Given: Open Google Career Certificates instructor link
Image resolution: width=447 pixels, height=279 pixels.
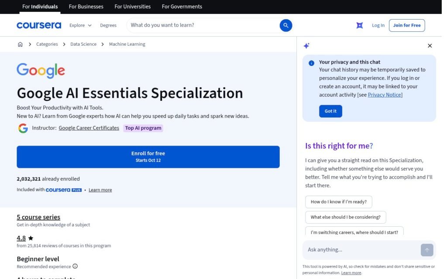Looking at the screenshot, I should pos(89,128).
